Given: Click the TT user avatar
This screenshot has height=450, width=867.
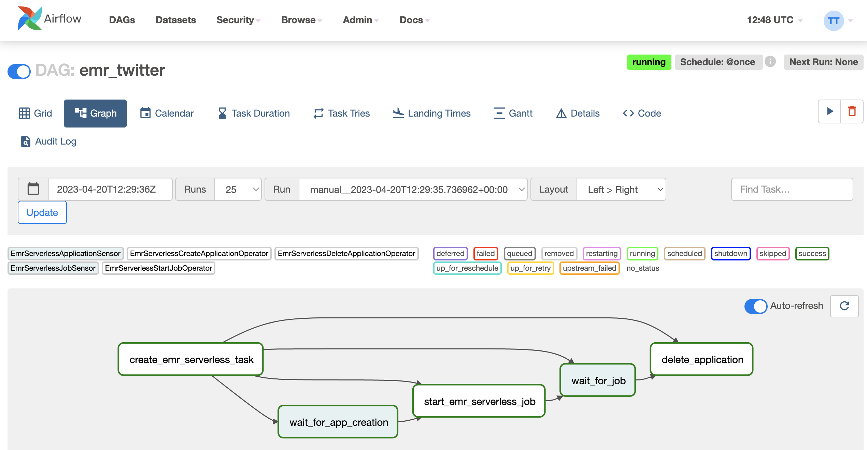Looking at the screenshot, I should [x=833, y=20].
